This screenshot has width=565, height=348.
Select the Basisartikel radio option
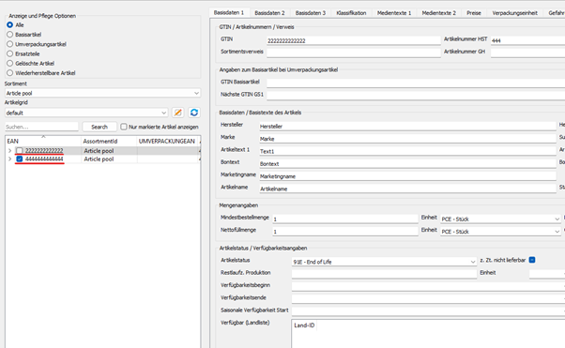tap(10, 35)
